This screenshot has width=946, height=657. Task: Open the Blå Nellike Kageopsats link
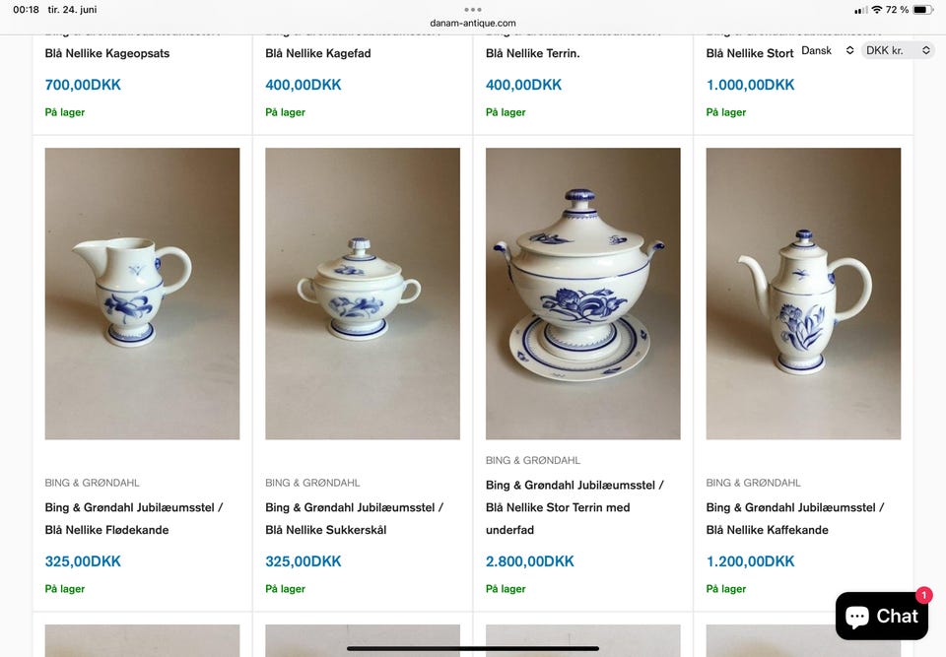[107, 53]
